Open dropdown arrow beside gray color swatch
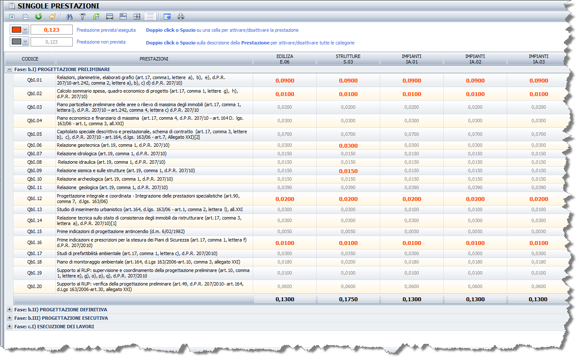 coord(25,42)
